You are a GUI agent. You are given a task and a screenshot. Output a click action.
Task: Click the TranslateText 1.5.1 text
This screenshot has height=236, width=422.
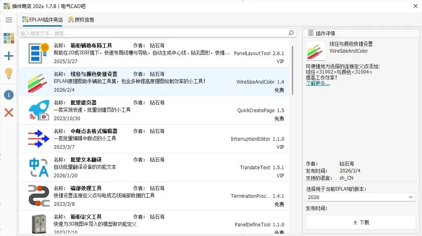pyautogui.click(x=262, y=168)
